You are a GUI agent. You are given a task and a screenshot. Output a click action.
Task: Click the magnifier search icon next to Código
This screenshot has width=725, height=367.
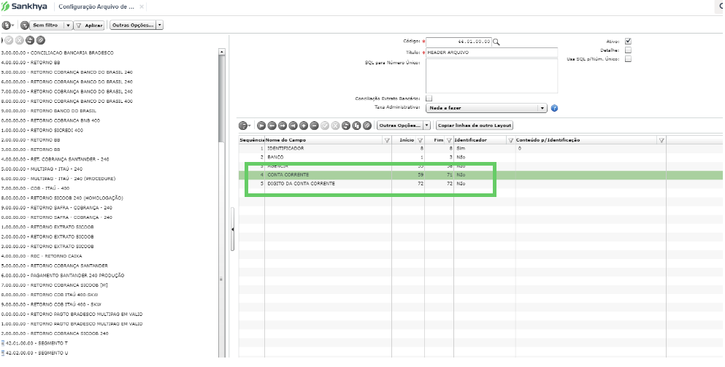tap(496, 42)
